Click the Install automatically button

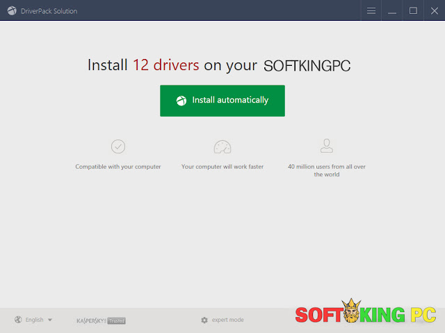(222, 101)
